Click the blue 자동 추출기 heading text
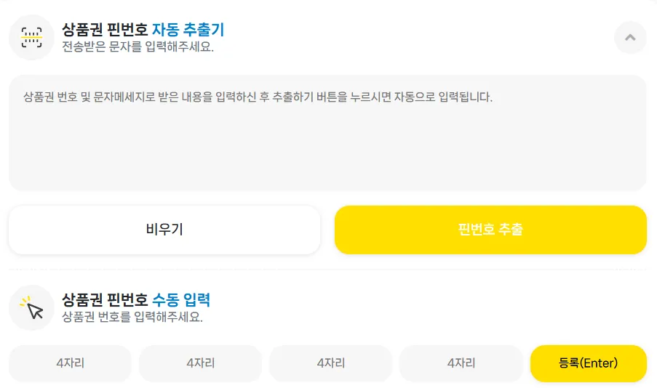Image resolution: width=657 pixels, height=388 pixels. pyautogui.click(x=188, y=31)
